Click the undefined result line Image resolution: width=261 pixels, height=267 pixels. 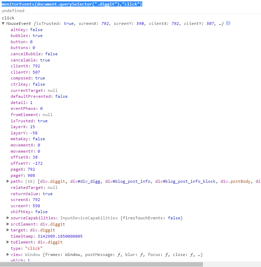coord(13,11)
